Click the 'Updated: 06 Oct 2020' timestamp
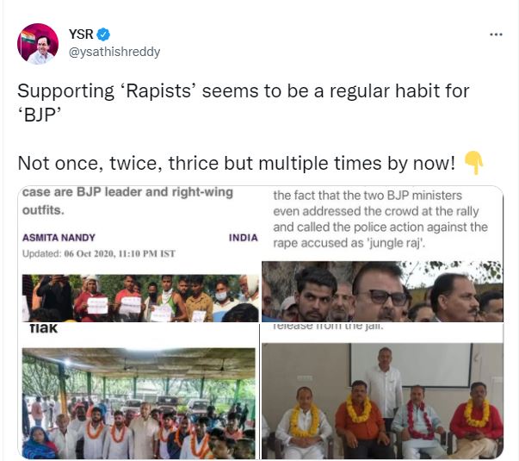519x461 pixels. [x=99, y=254]
